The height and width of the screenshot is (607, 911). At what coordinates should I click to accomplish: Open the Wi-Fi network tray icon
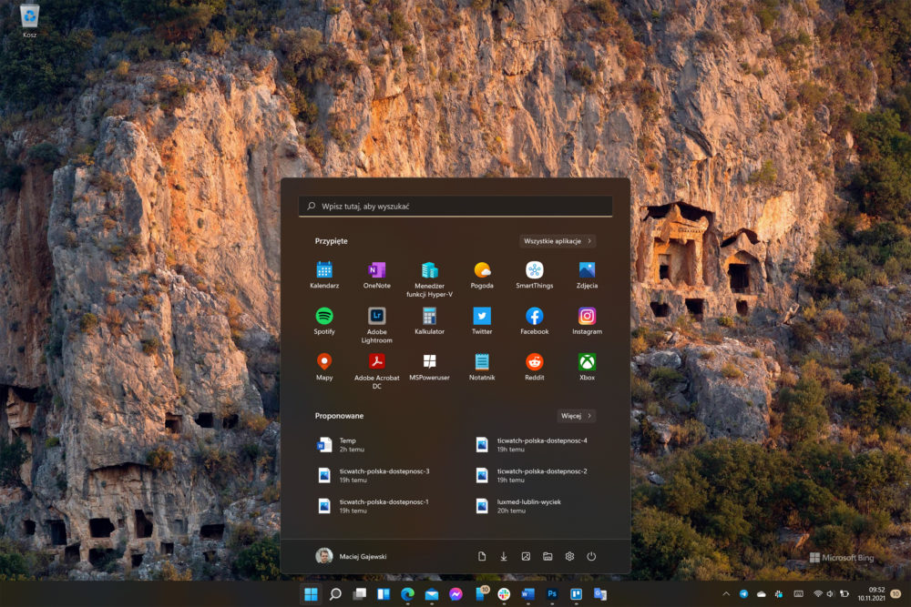pos(818,593)
